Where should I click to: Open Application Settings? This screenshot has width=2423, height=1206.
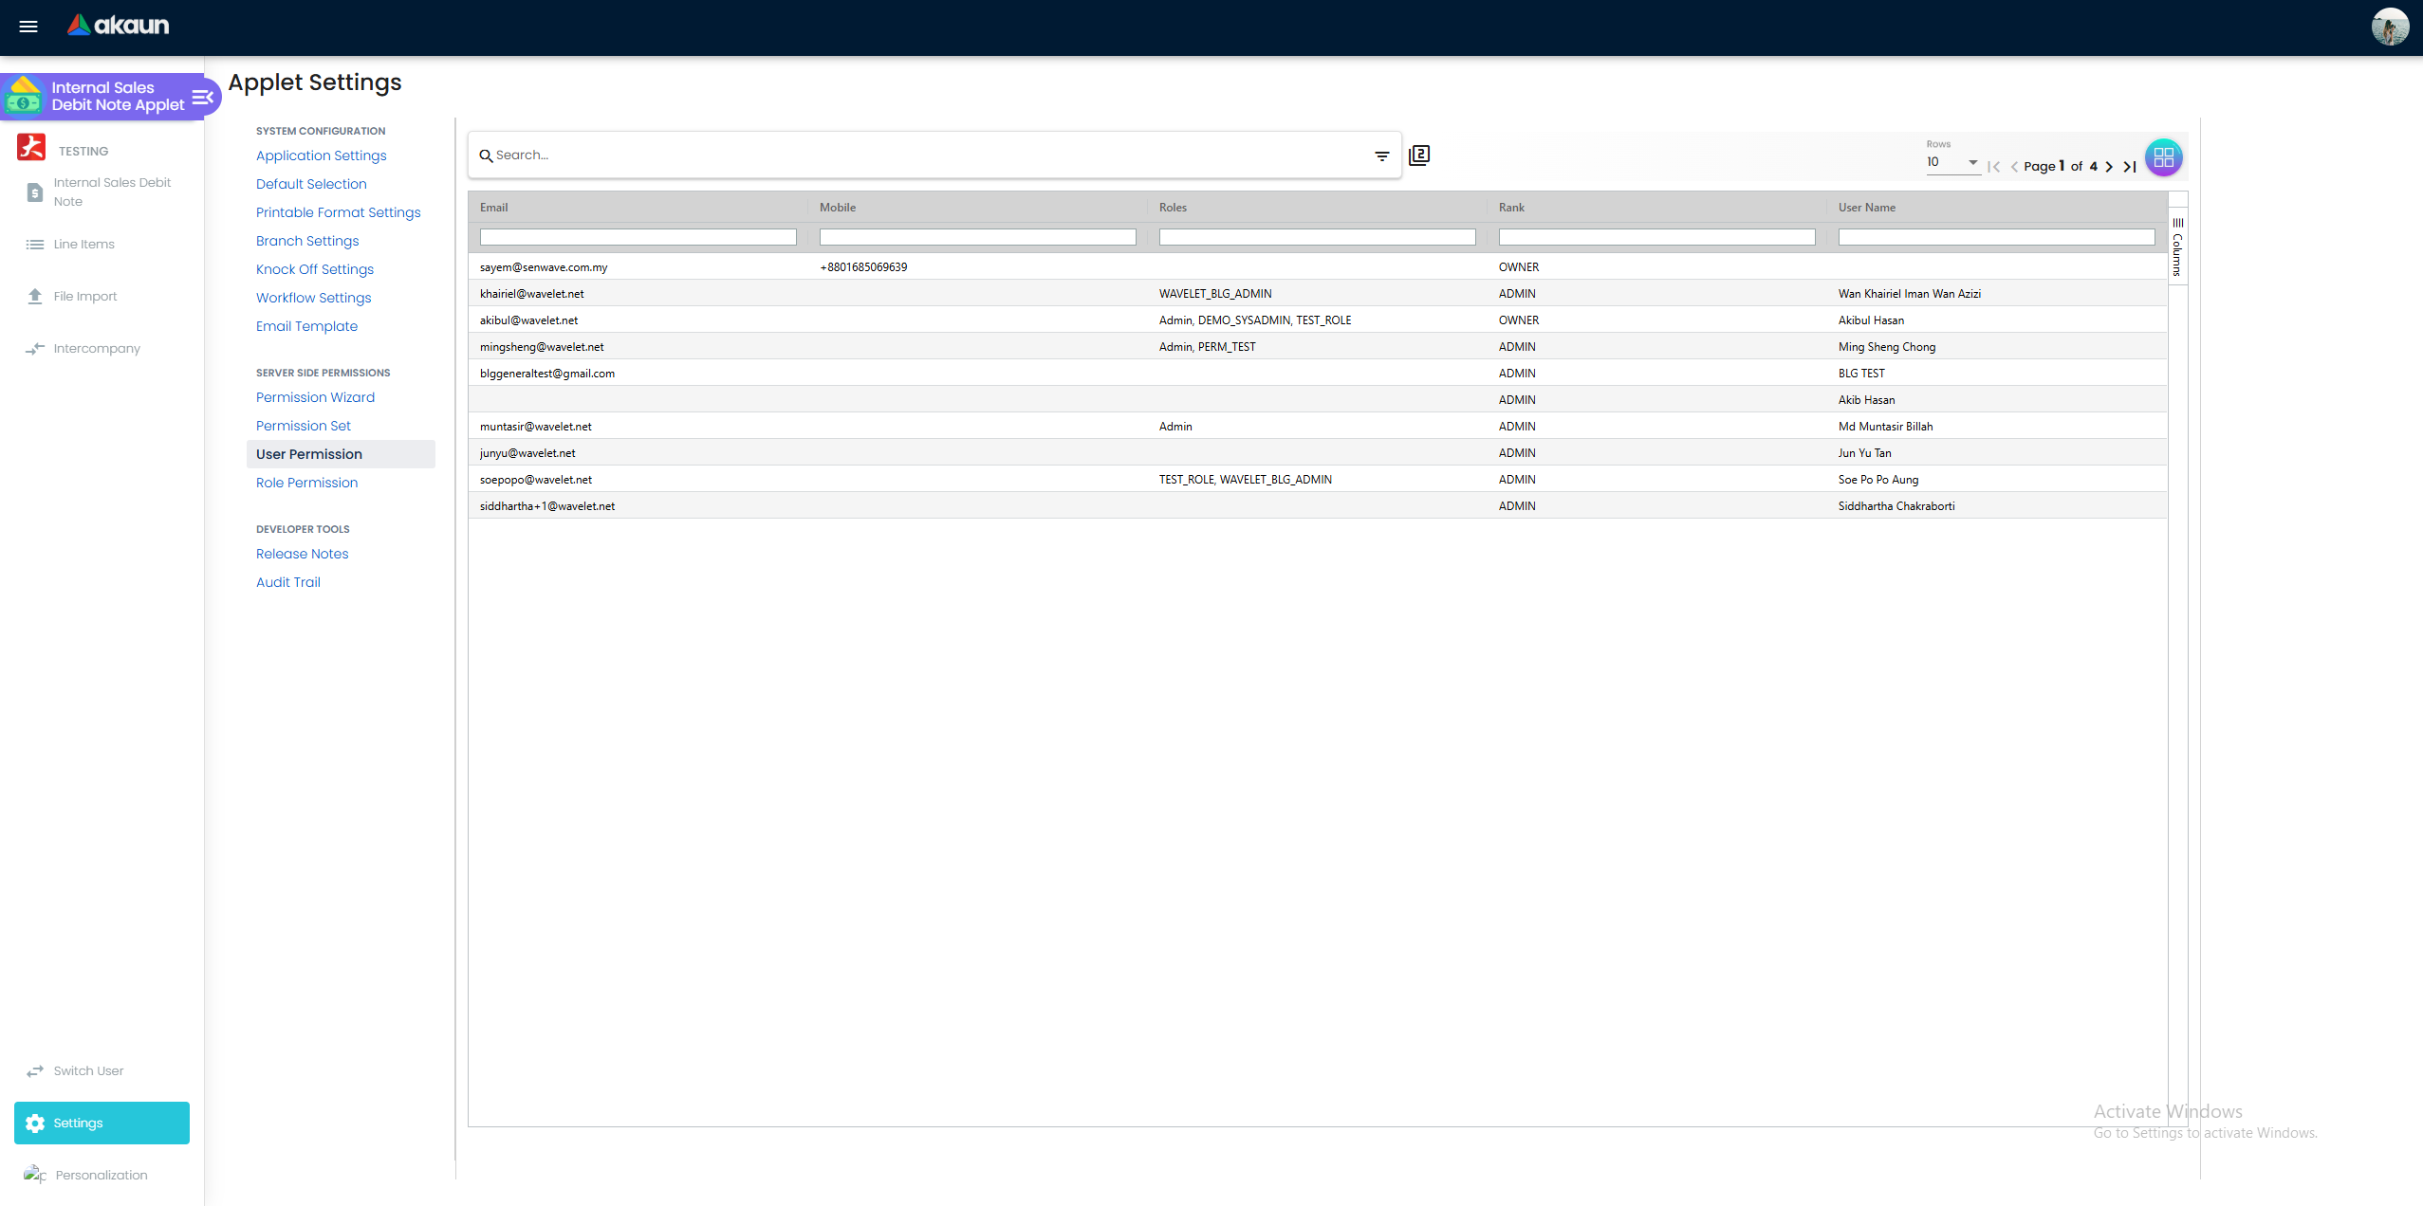322,155
